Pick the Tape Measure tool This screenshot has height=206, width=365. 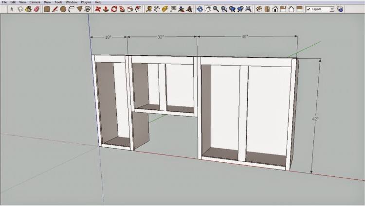148,9
